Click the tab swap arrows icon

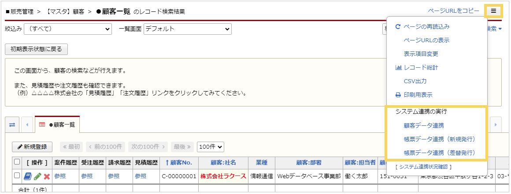[x=11, y=124]
